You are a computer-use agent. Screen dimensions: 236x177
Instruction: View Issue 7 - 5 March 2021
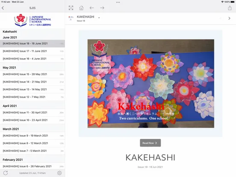pos(32,151)
